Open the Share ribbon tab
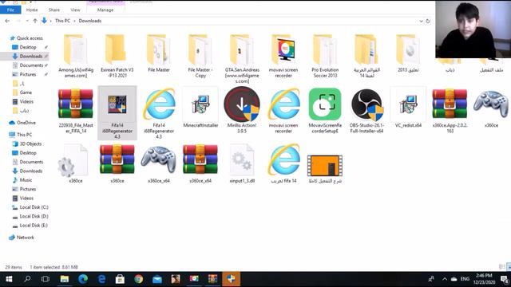The height and width of the screenshot is (287, 511). (54, 10)
